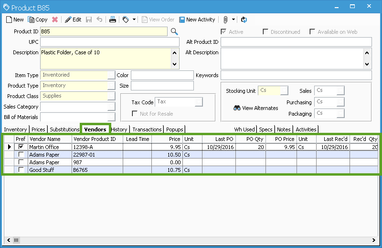Click the View Order toolbar button

coord(158,20)
